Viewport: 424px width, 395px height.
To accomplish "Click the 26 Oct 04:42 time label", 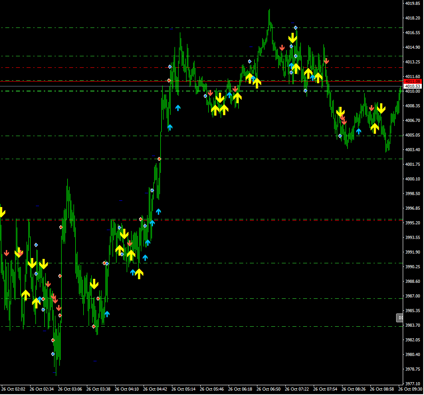I will click(155, 389).
